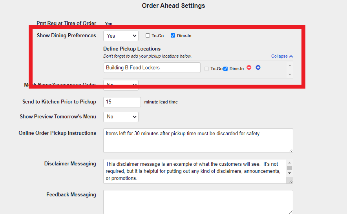This screenshot has height=214, width=347.
Task: Open the Show Dining Preferences dropdown
Action: (x=121, y=36)
